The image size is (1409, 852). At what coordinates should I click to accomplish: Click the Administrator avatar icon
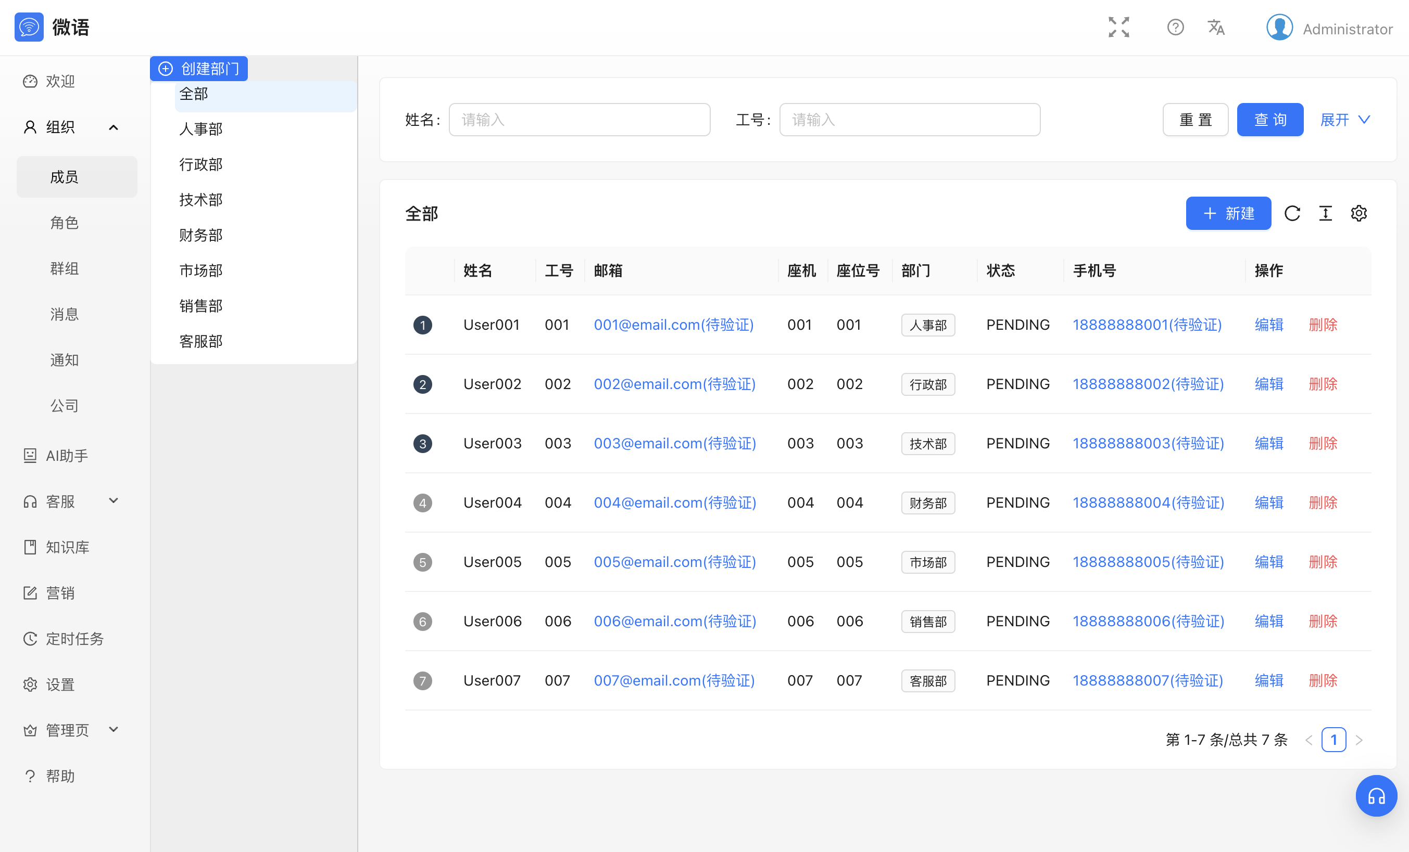pyautogui.click(x=1279, y=28)
